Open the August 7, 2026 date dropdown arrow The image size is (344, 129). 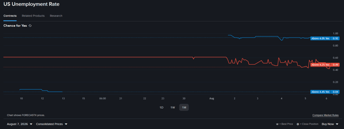point(31,124)
